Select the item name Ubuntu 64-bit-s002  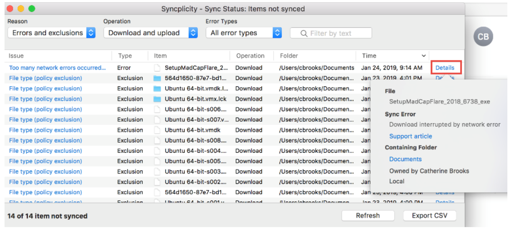tap(196, 182)
